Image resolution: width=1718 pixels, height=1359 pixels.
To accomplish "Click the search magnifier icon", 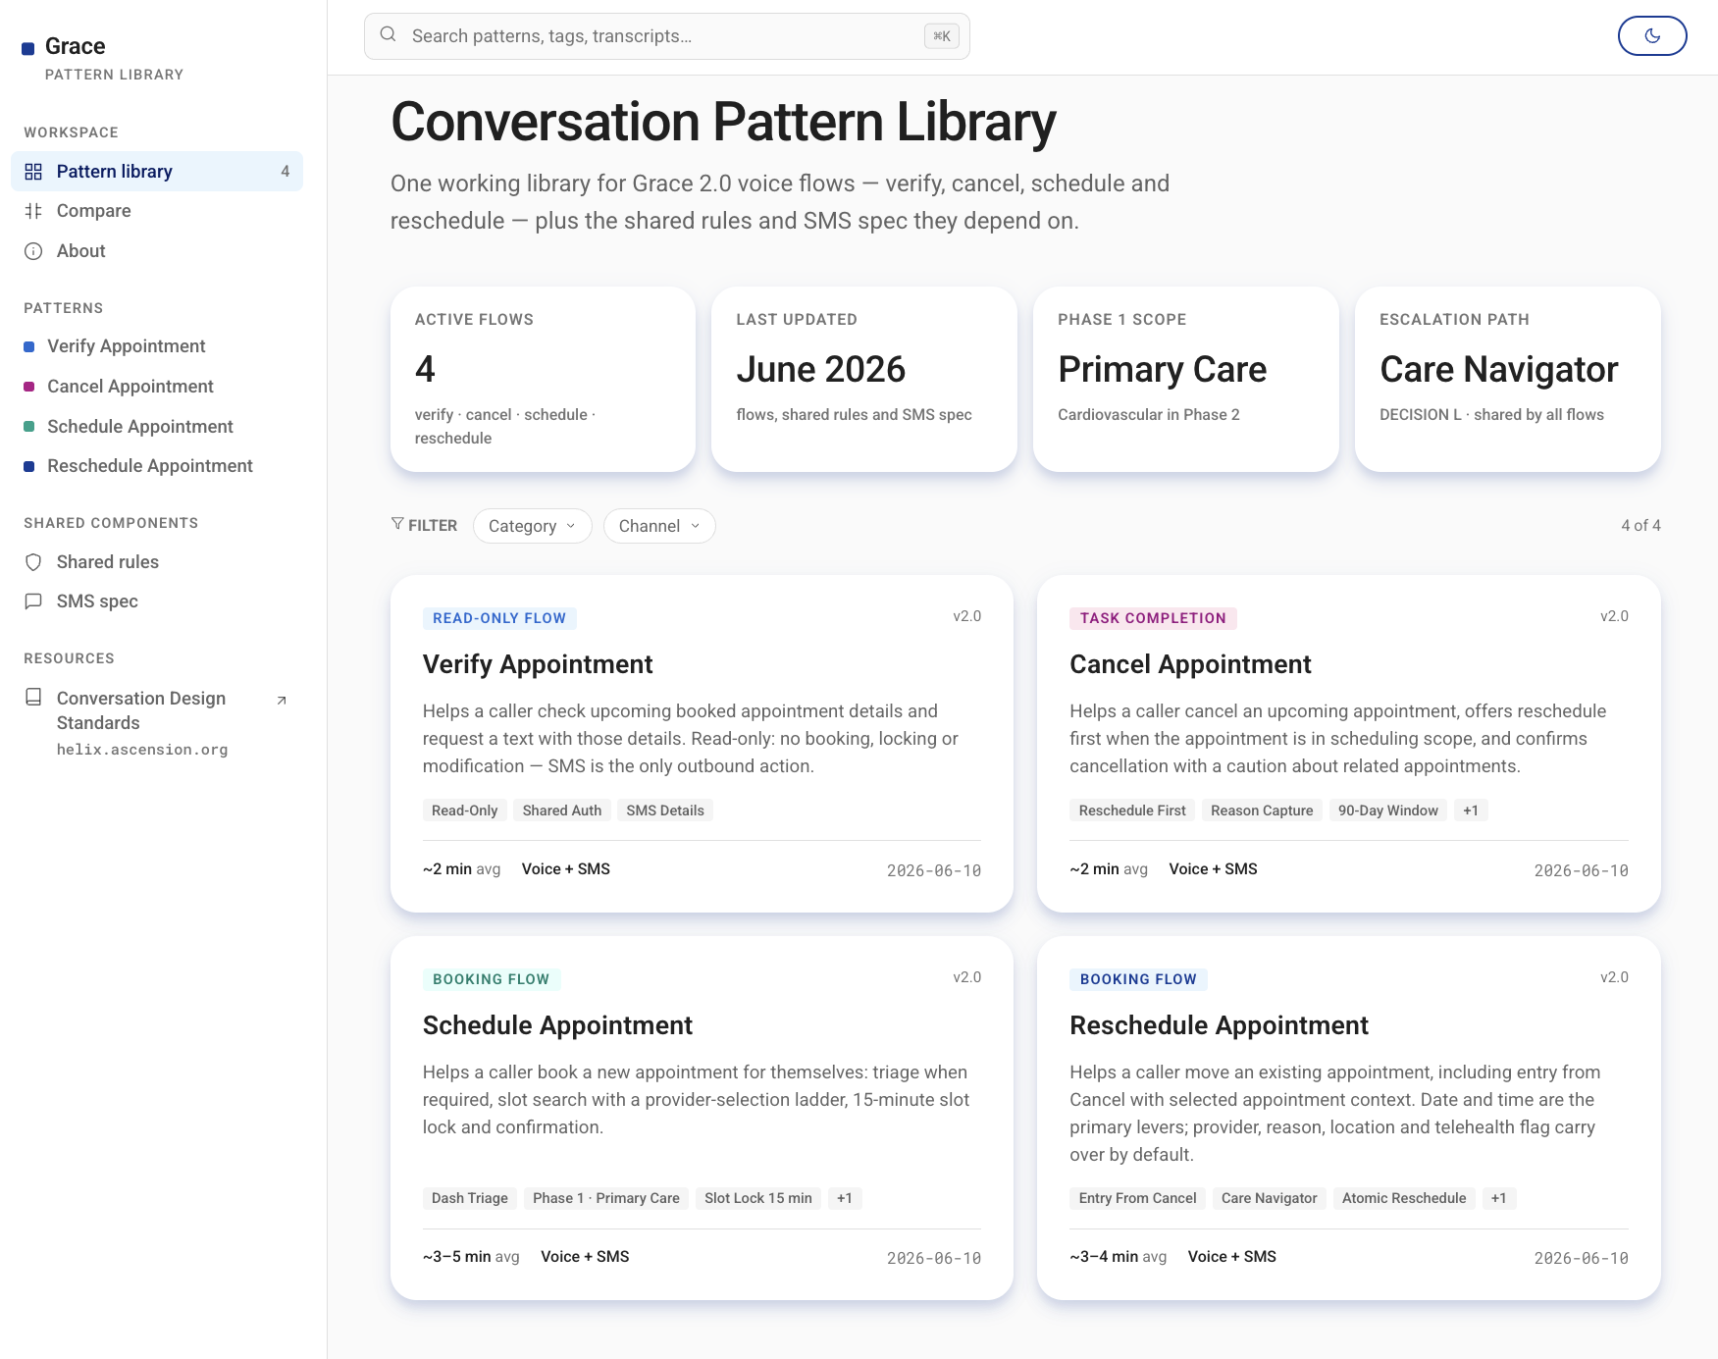I will pyautogui.click(x=389, y=34).
